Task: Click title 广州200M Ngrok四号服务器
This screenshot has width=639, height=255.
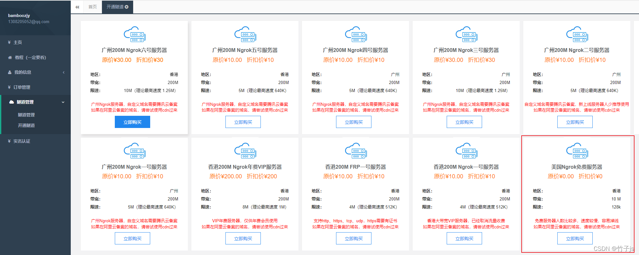Action: (x=355, y=50)
